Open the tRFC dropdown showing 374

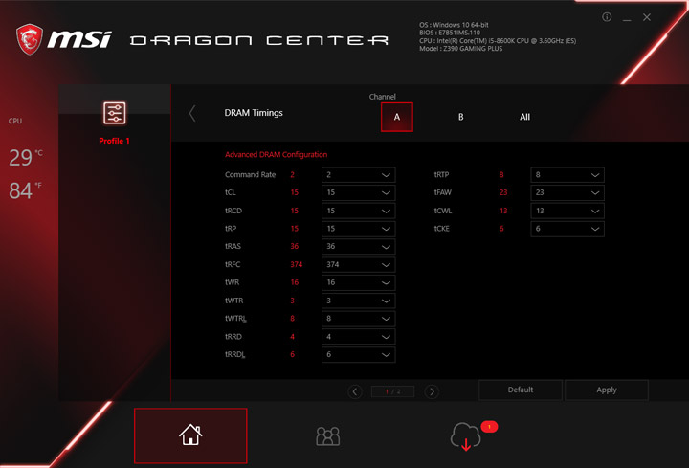click(x=358, y=264)
